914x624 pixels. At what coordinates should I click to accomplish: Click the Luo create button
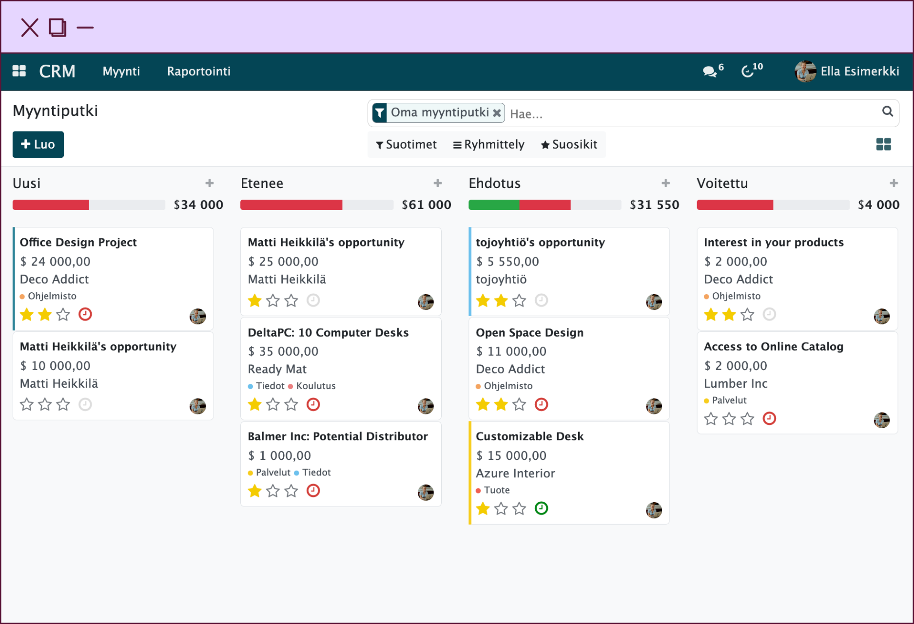coord(38,145)
